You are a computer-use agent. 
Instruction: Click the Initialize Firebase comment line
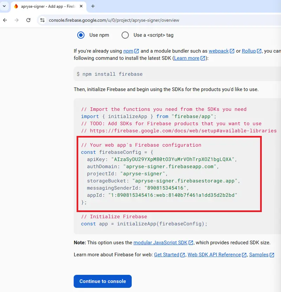[114, 217]
